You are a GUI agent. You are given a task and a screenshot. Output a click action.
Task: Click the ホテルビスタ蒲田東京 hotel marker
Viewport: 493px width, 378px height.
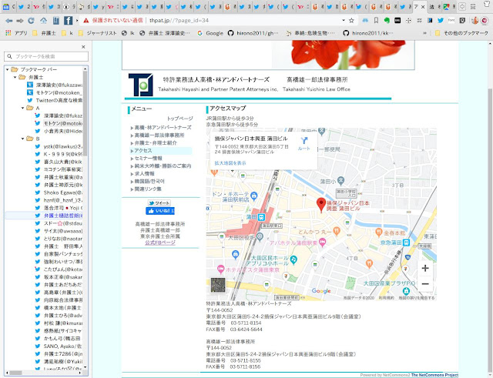(x=220, y=269)
